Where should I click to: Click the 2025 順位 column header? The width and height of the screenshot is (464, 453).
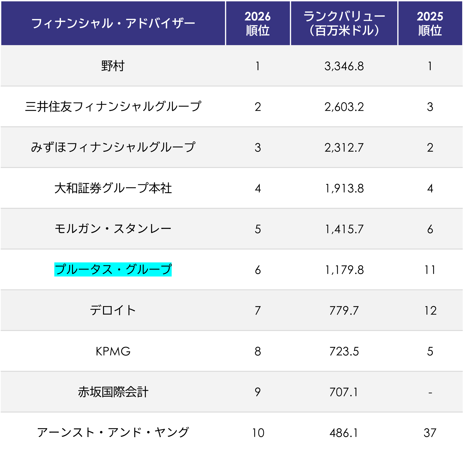(x=430, y=23)
